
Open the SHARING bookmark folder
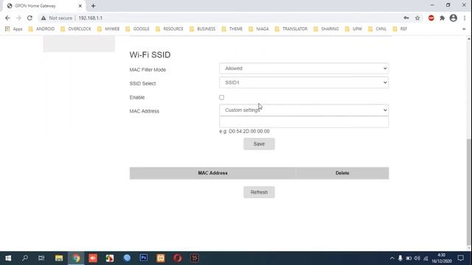[326, 29]
